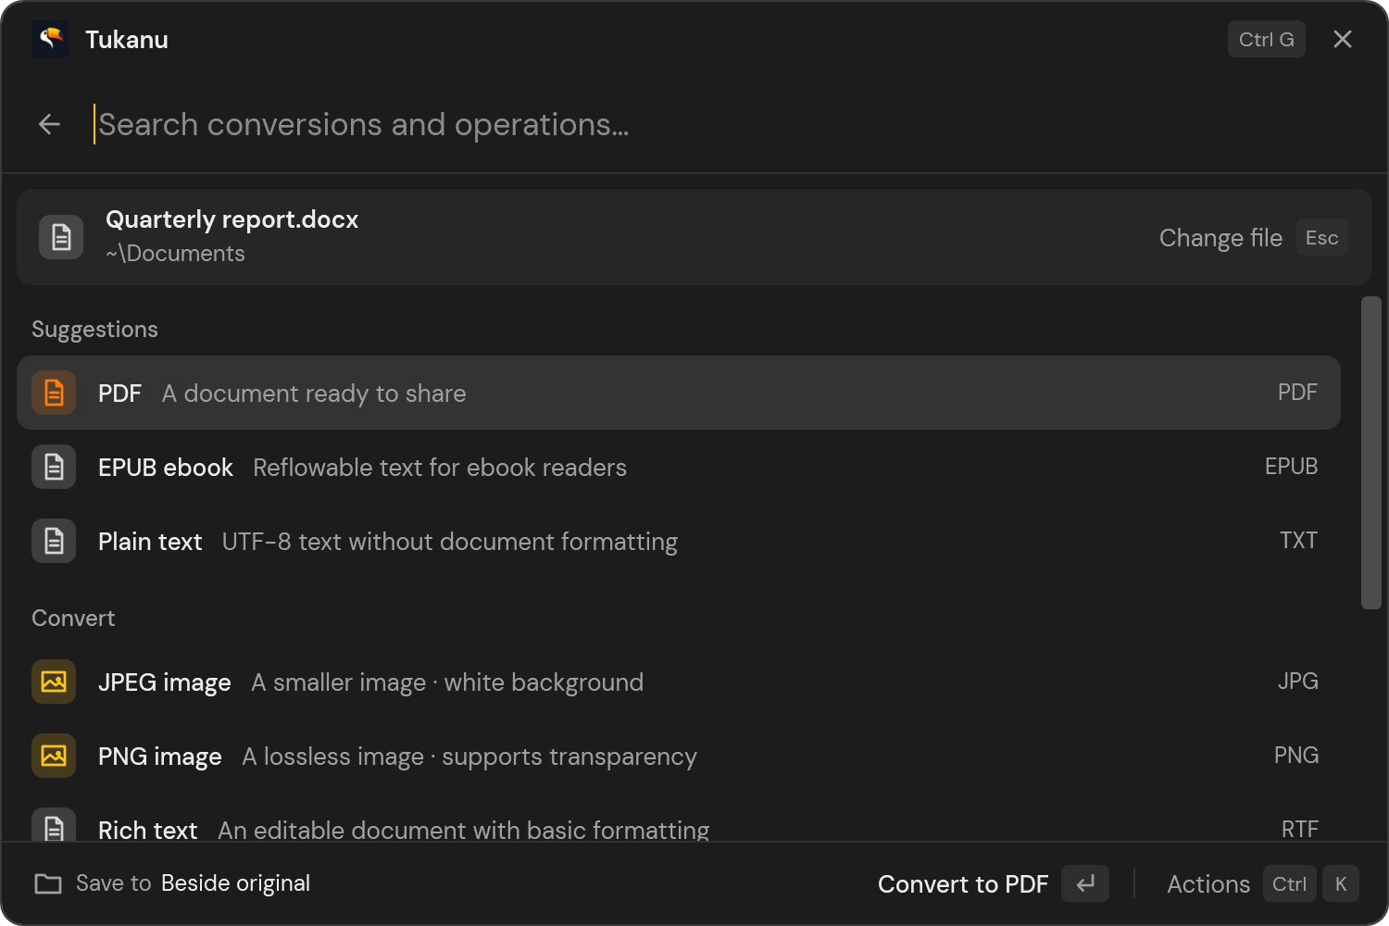This screenshot has width=1389, height=926.
Task: Click the Quarterly report.docx file icon
Action: click(x=61, y=237)
